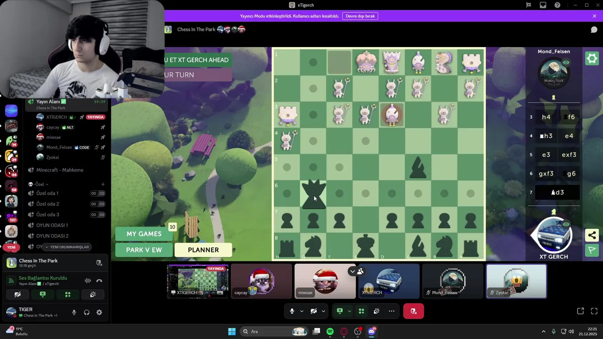Expand camera options arrow
Screen dimensions: 603x339
(x=323, y=311)
